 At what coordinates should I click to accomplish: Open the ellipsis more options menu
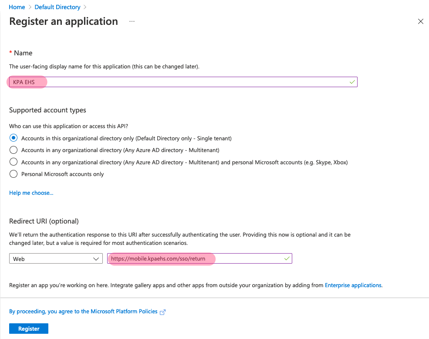[x=132, y=21]
